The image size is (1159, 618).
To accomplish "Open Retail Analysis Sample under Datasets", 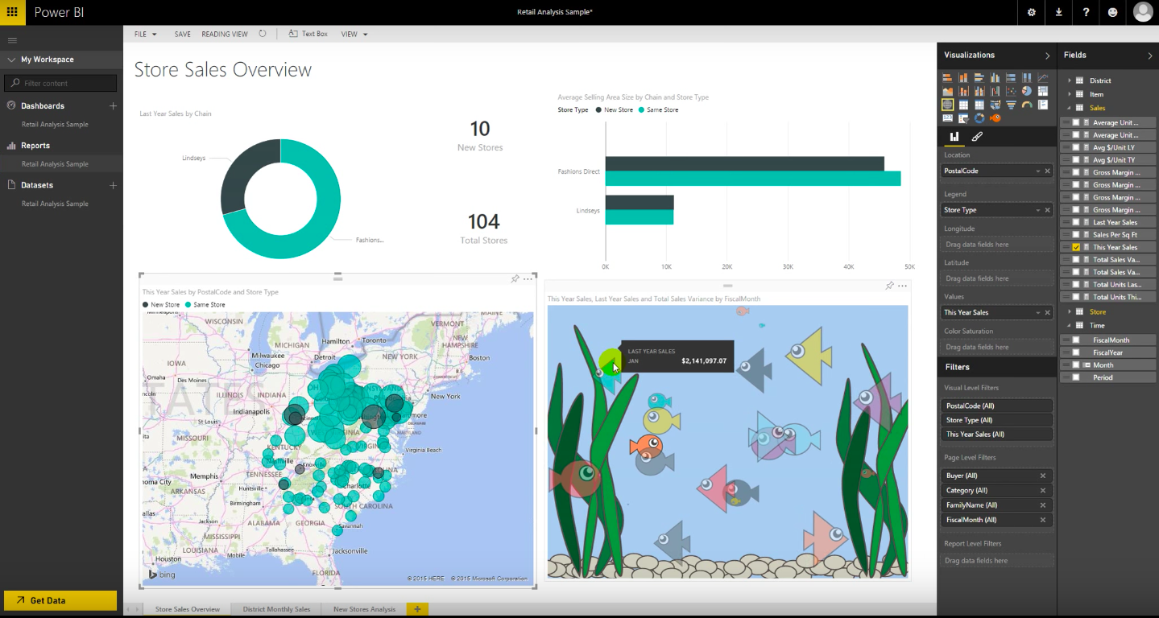I will coord(55,204).
